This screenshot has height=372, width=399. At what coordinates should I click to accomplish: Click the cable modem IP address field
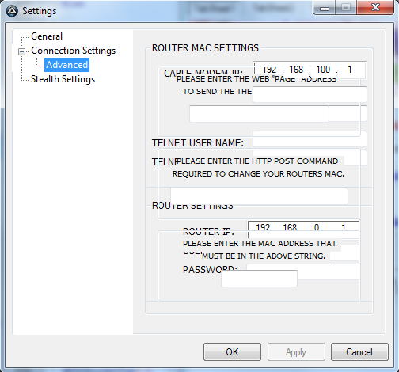tap(310, 70)
